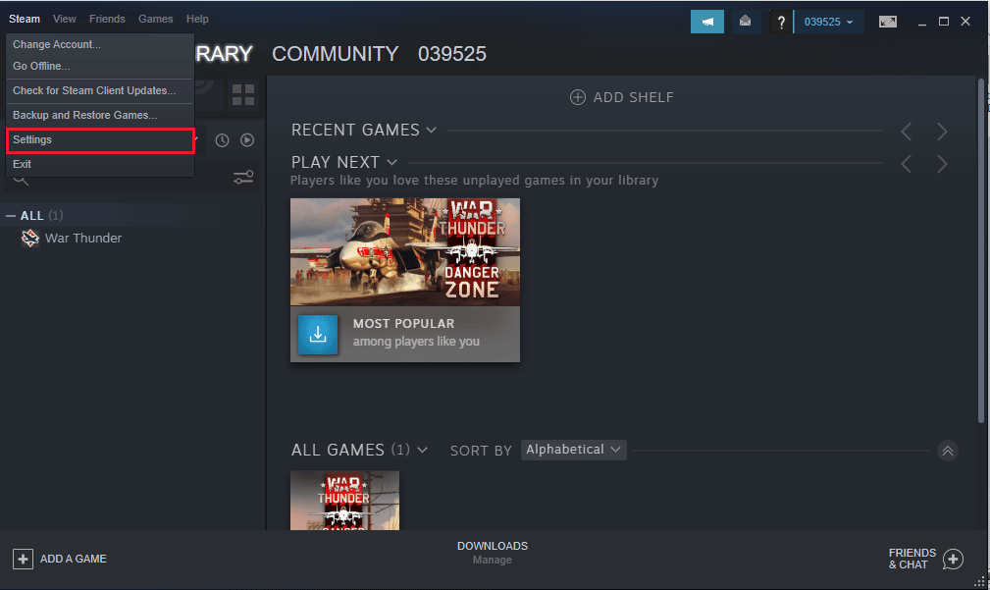Image resolution: width=990 pixels, height=590 pixels.
Task: Expand the Recent Games shelf menu
Action: (x=432, y=131)
